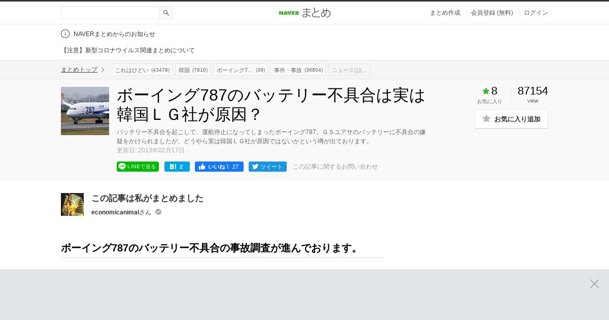
Task: Click the Facebook いいね！ button
Action: 219,167
